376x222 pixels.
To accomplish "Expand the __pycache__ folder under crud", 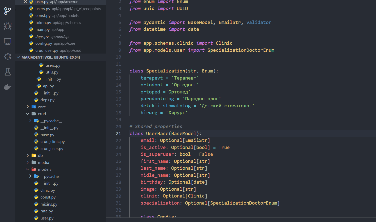I will pyautogui.click(x=30, y=120).
